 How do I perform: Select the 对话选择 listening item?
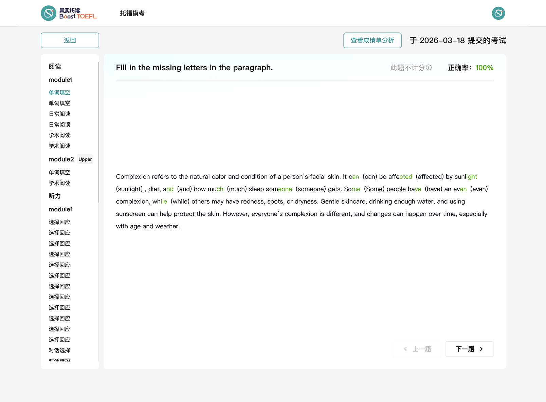coord(59,350)
